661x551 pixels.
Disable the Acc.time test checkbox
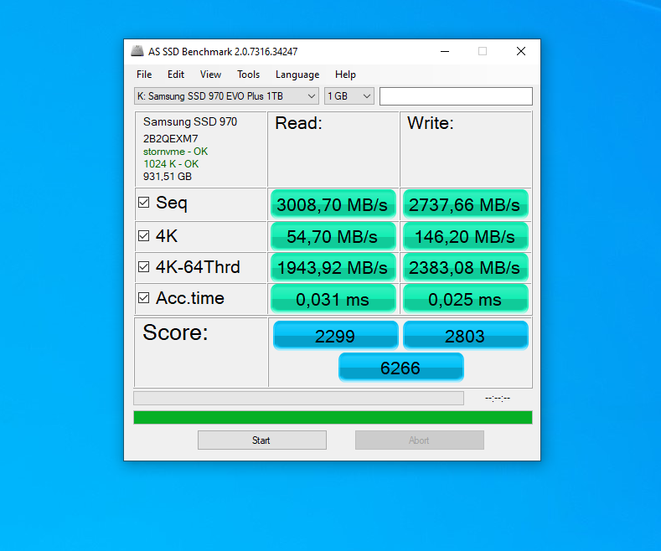(x=144, y=298)
